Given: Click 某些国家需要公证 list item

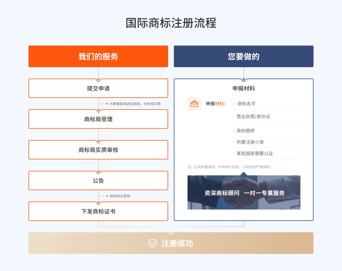Looking at the screenshot, I should coord(255,153).
